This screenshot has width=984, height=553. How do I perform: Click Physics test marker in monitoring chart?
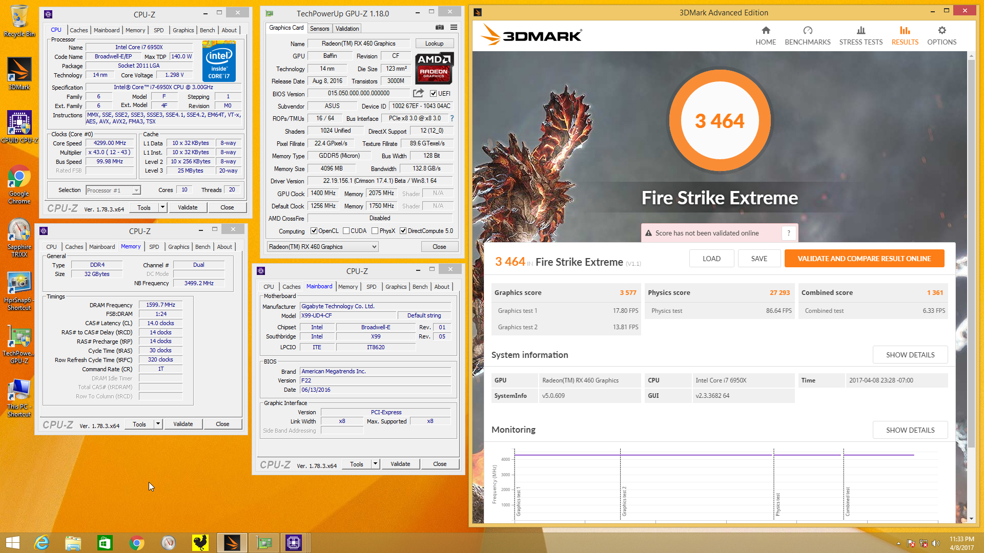[777, 504]
